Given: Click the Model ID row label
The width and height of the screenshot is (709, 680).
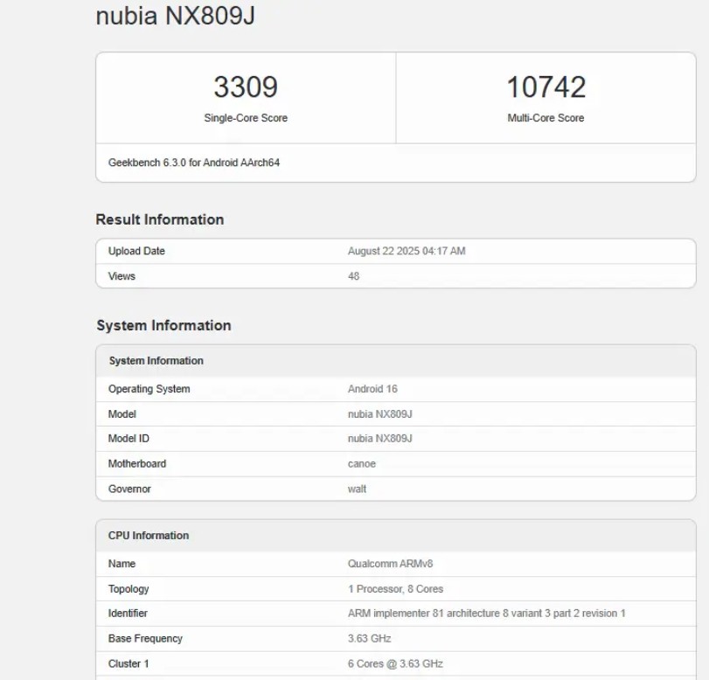Looking at the screenshot, I should click(129, 439).
